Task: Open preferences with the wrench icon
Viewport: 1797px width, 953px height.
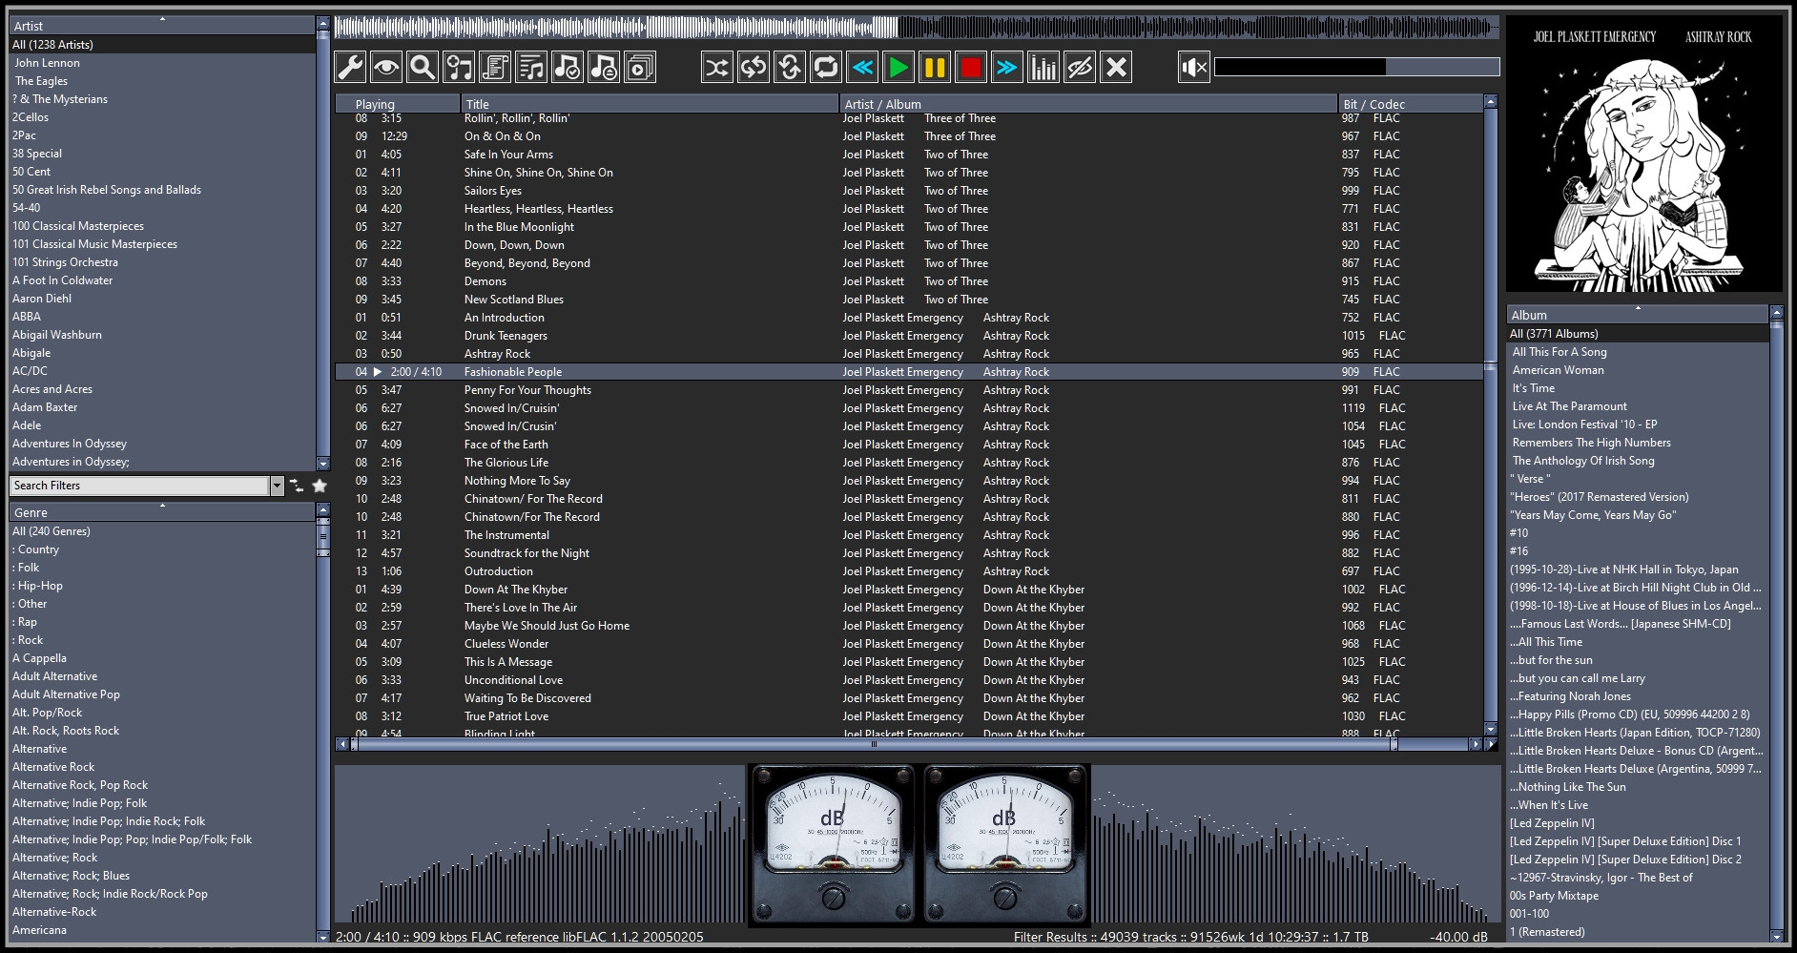Action: [x=350, y=67]
